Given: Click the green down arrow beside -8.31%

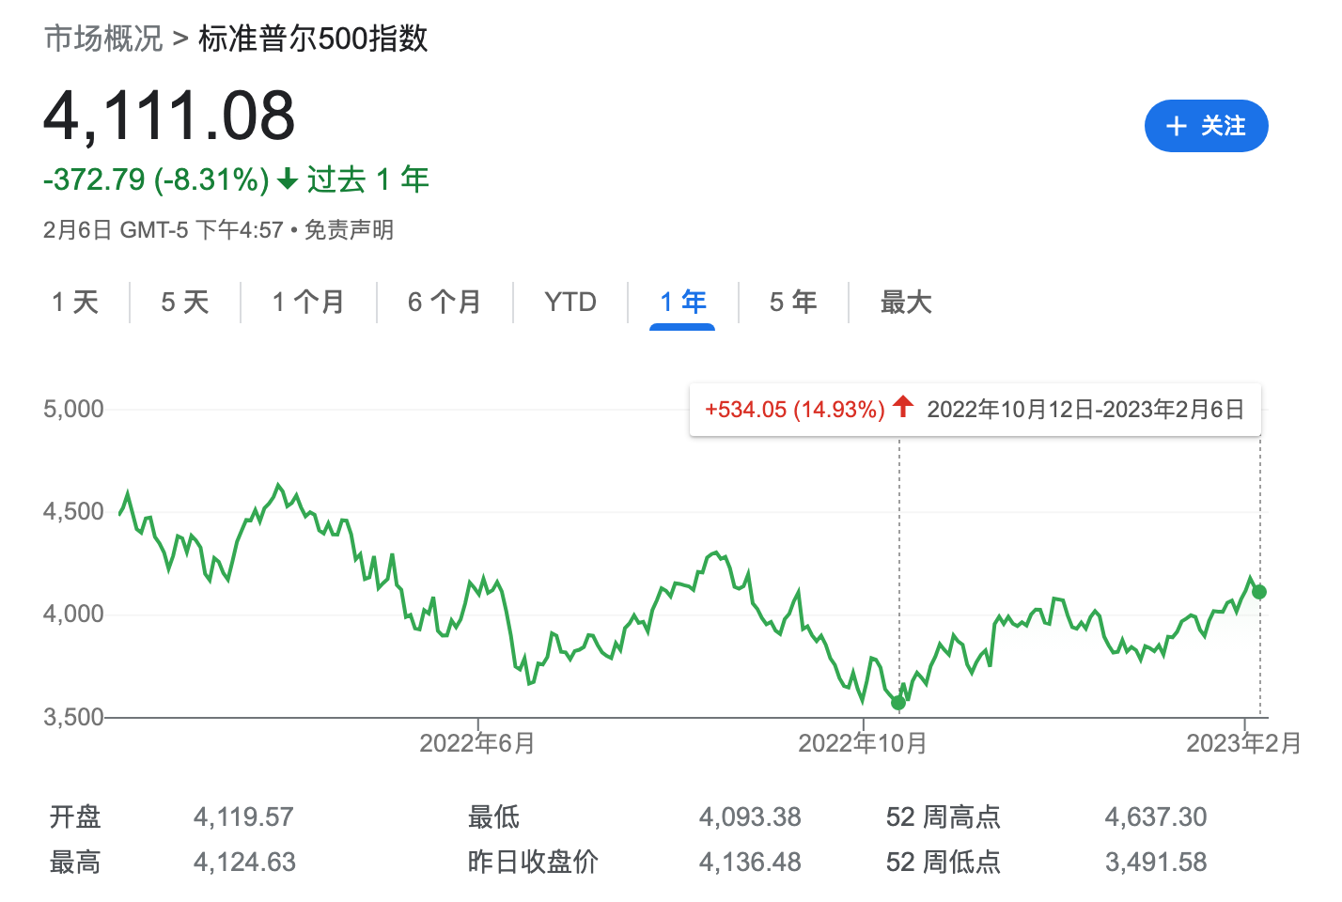Looking at the screenshot, I should click(x=288, y=179).
